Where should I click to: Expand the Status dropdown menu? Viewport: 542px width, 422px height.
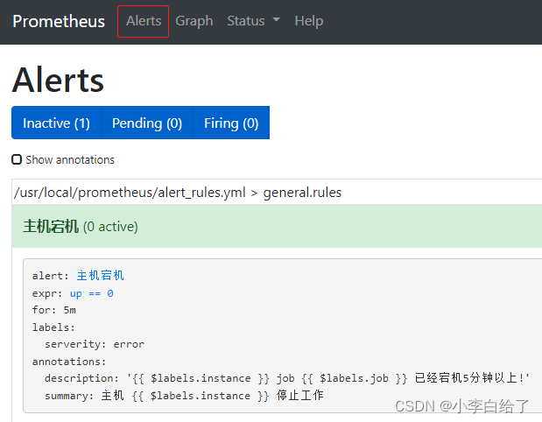coord(253,21)
